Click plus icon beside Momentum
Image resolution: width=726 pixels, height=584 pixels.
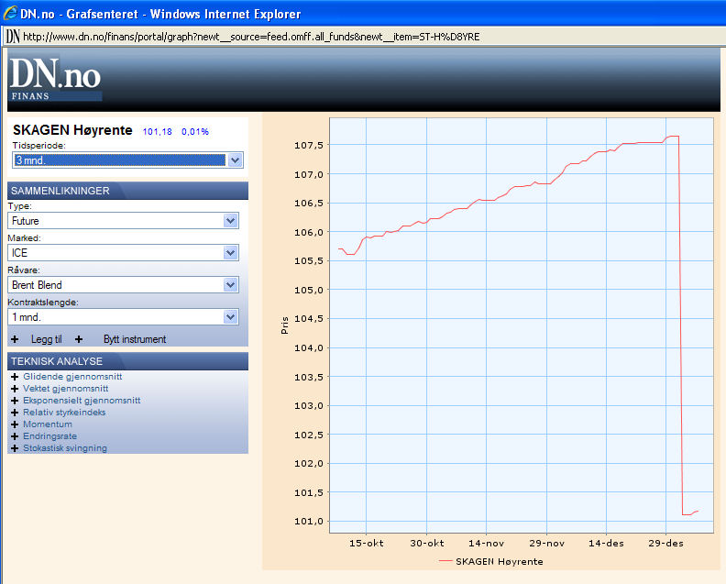tap(15, 424)
